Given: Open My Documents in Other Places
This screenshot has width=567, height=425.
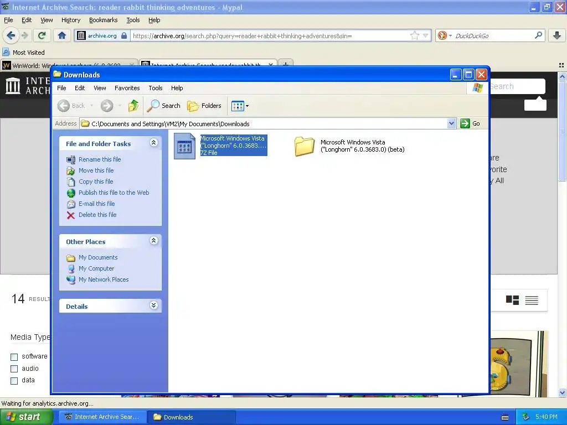Looking at the screenshot, I should tap(98, 258).
